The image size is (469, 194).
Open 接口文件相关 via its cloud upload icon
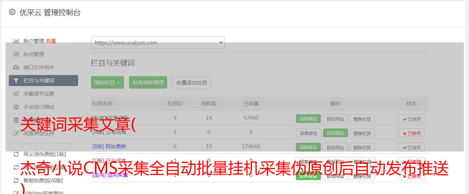[x=16, y=67]
